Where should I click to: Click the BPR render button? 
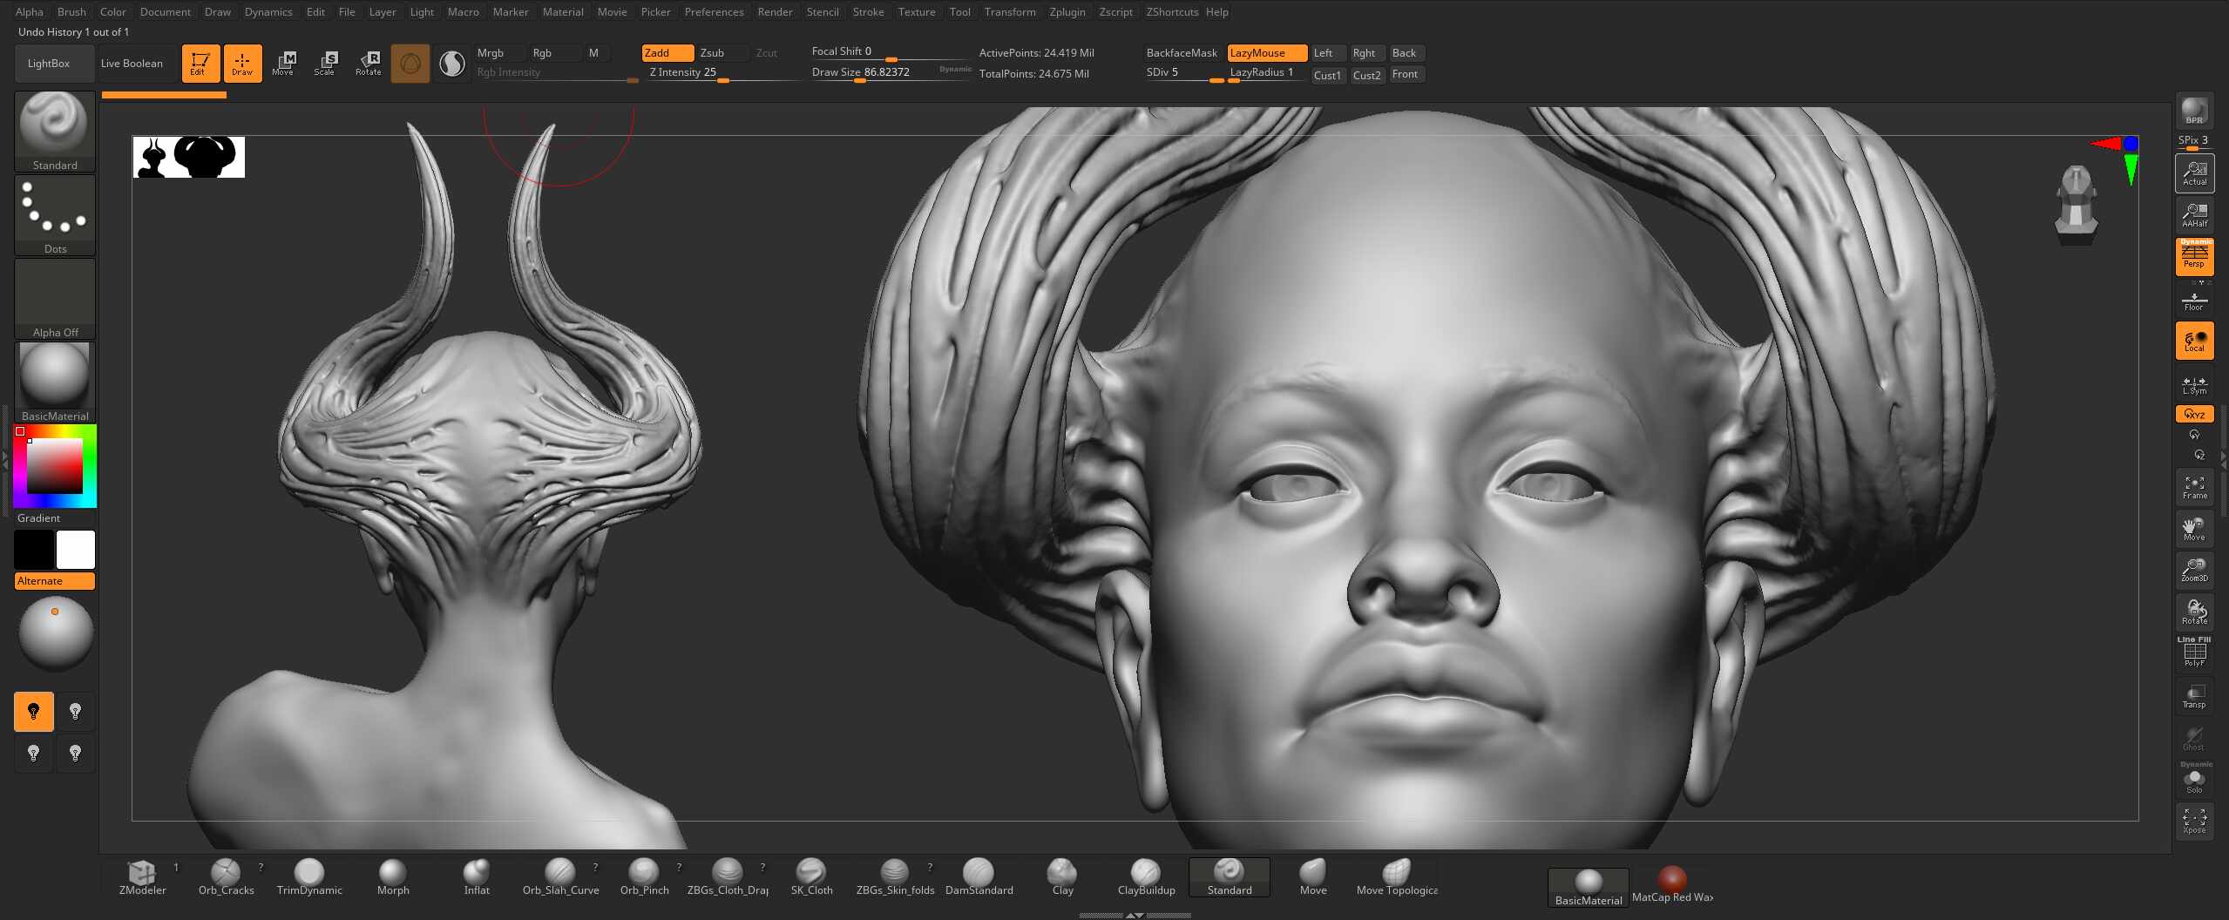pyautogui.click(x=2194, y=112)
